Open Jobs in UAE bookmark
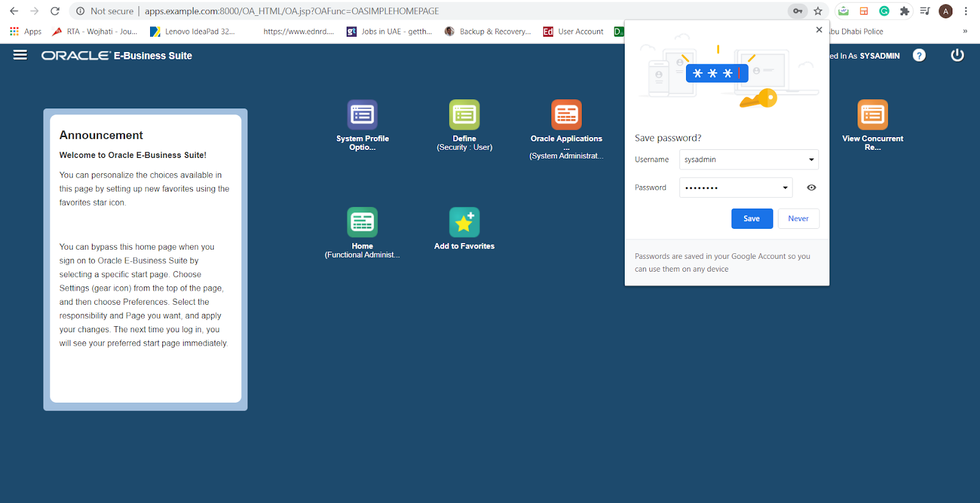This screenshot has height=503, width=980. pyautogui.click(x=390, y=31)
